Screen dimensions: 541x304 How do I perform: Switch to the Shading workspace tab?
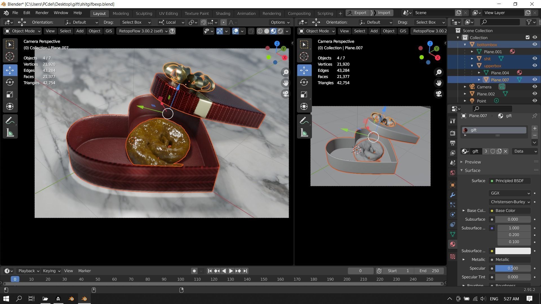pos(223,13)
